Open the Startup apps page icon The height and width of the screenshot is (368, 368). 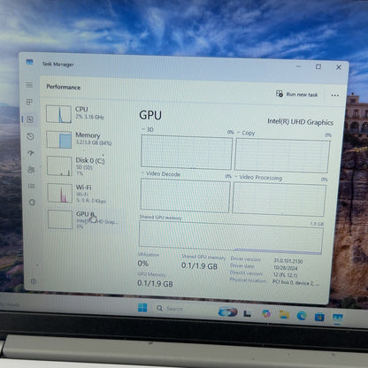31,153
